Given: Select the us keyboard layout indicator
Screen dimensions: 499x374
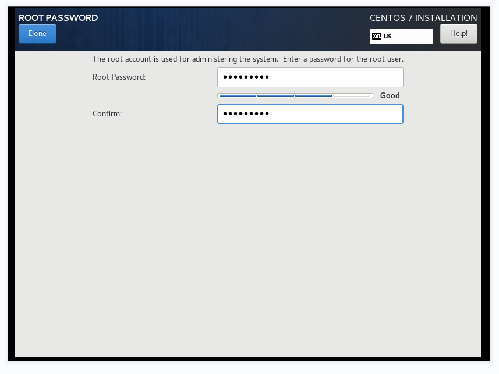Looking at the screenshot, I should [401, 36].
